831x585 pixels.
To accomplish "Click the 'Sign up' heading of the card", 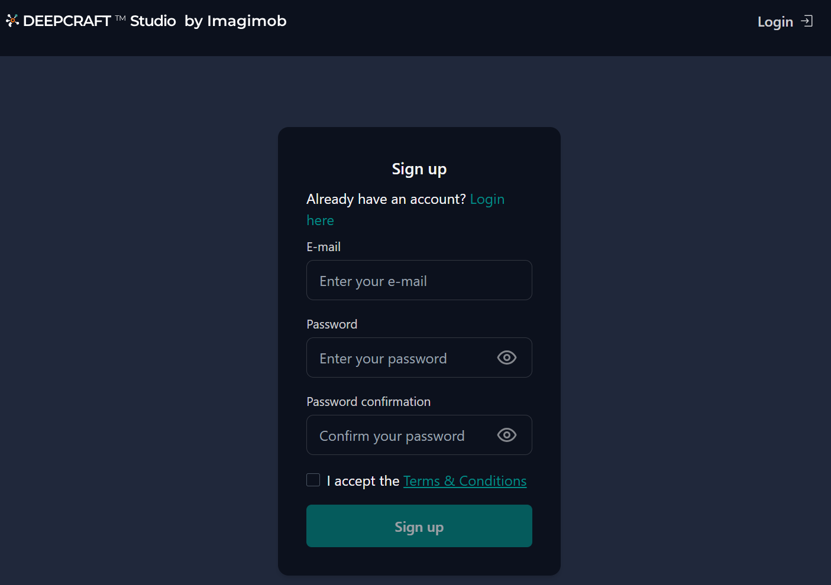I will [419, 169].
